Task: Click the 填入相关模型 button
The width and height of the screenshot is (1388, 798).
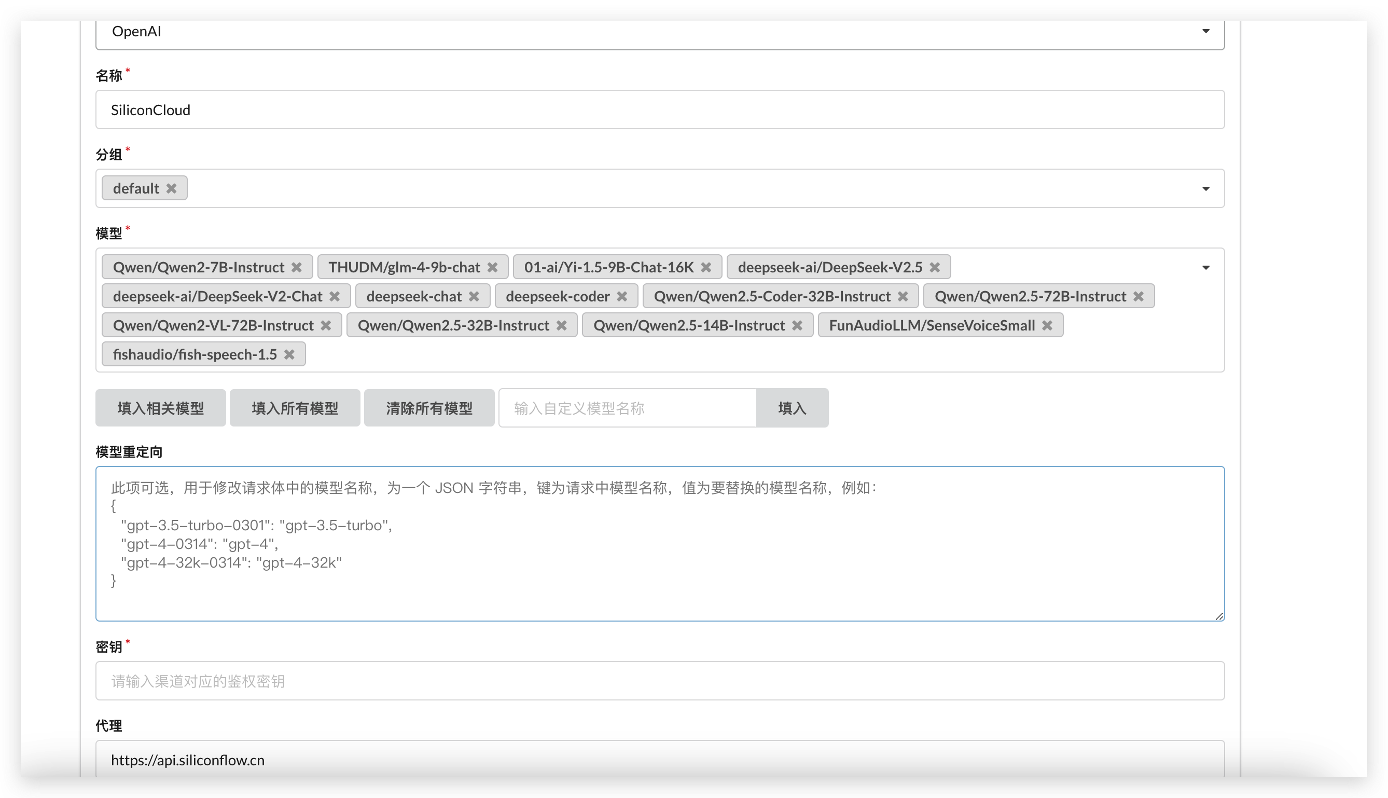Action: (160, 408)
